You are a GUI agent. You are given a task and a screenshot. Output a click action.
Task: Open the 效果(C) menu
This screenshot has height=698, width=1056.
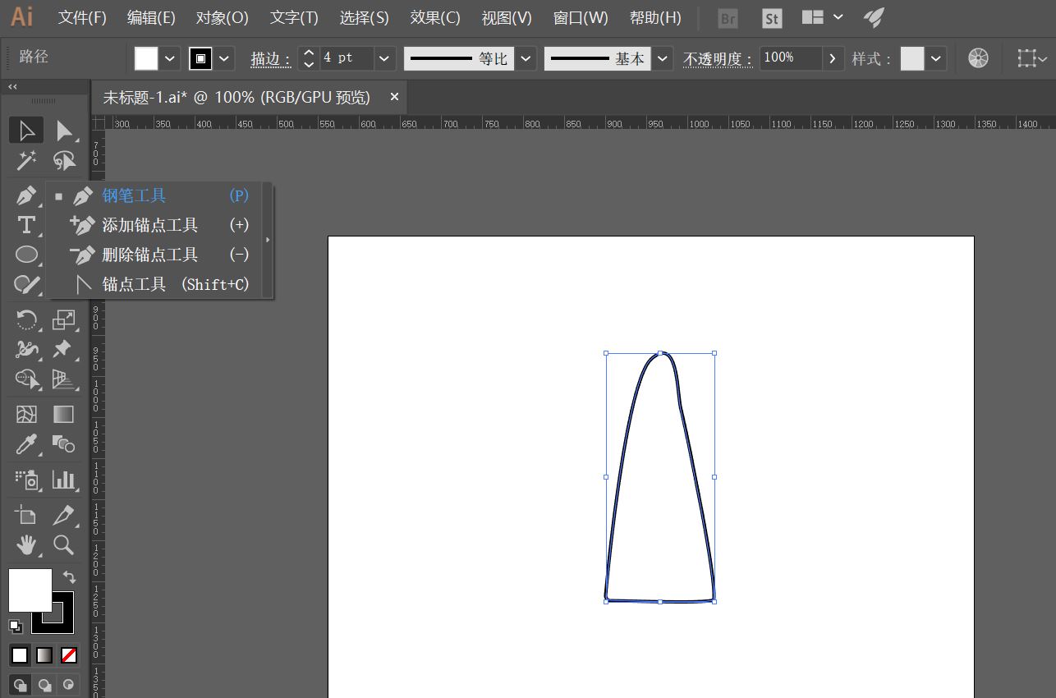[435, 18]
